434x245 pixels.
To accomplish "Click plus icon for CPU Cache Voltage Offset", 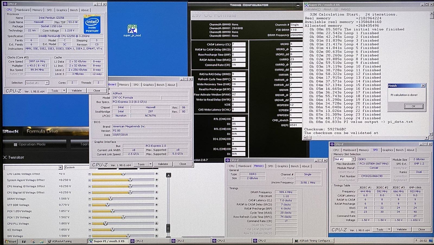I will pyautogui.click(x=157, y=174).
